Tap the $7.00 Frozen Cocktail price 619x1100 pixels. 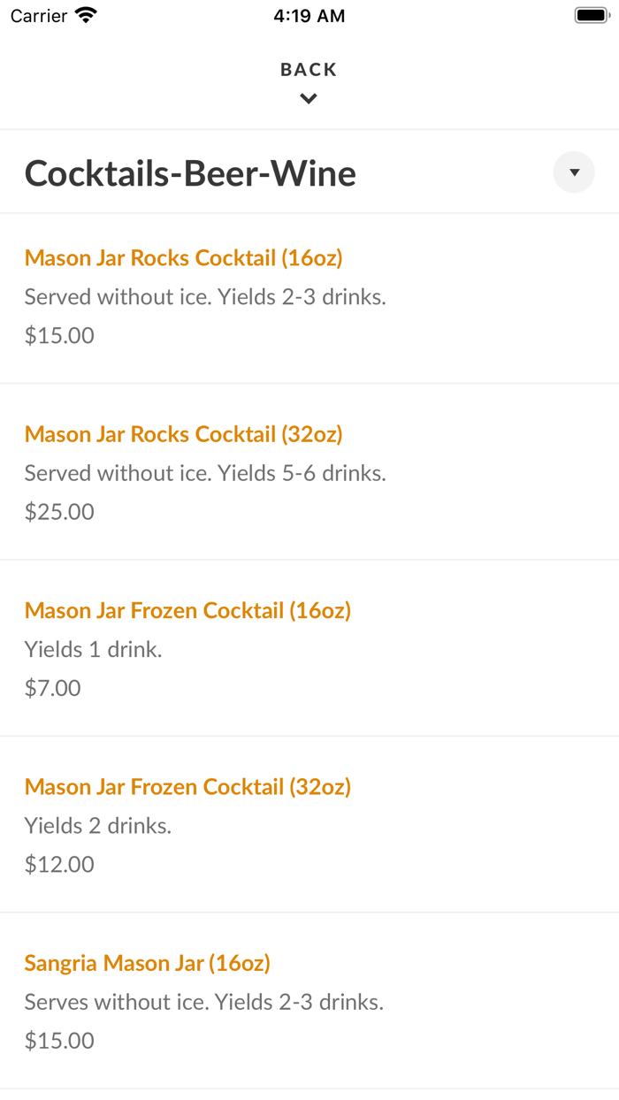tap(53, 688)
